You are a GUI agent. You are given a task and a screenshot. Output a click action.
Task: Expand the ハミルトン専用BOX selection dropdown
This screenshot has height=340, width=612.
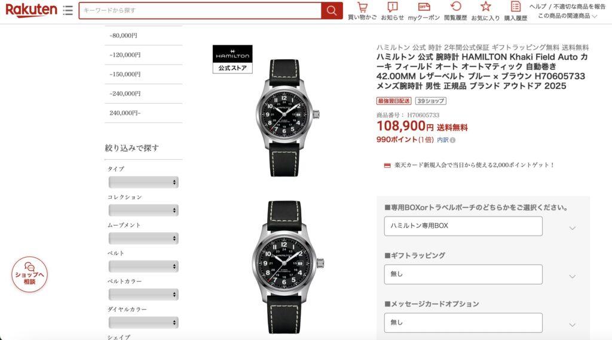click(x=463, y=226)
